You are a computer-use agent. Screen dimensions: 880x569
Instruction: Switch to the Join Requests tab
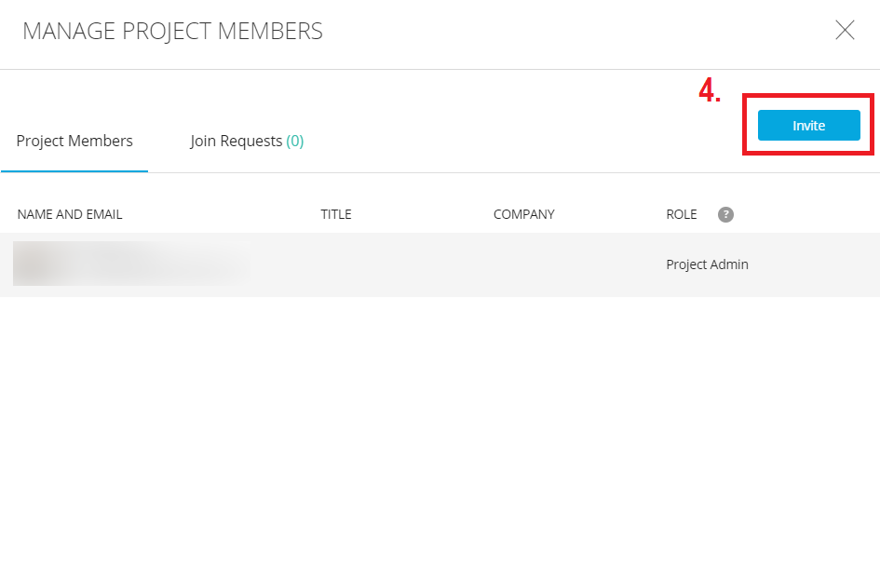pyautogui.click(x=236, y=141)
